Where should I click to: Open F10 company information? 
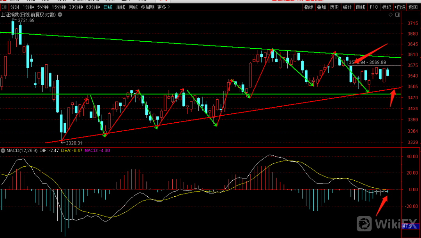click(373, 7)
